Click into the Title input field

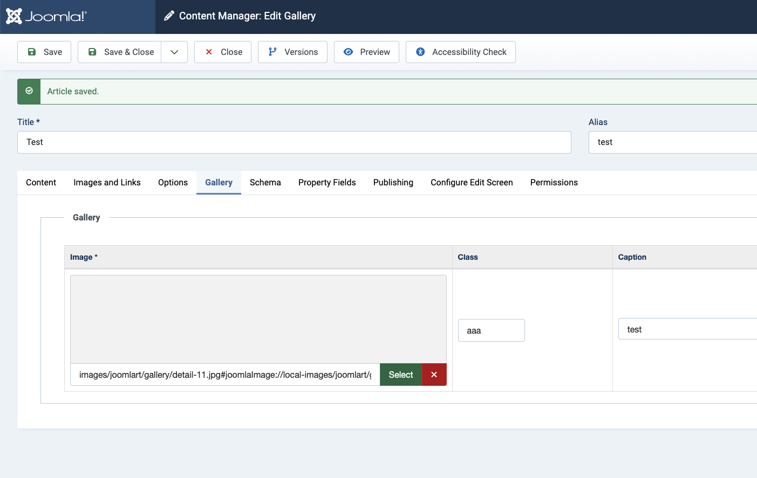coord(294,142)
